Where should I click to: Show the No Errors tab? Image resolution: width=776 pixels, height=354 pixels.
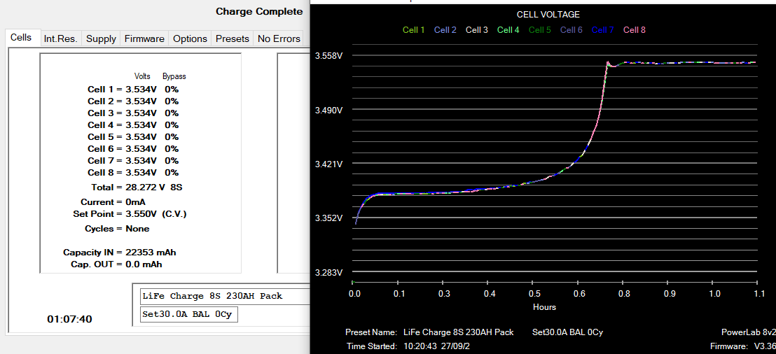point(279,38)
